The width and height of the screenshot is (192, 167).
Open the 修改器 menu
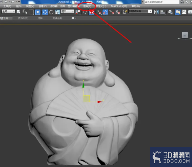point(54,6)
